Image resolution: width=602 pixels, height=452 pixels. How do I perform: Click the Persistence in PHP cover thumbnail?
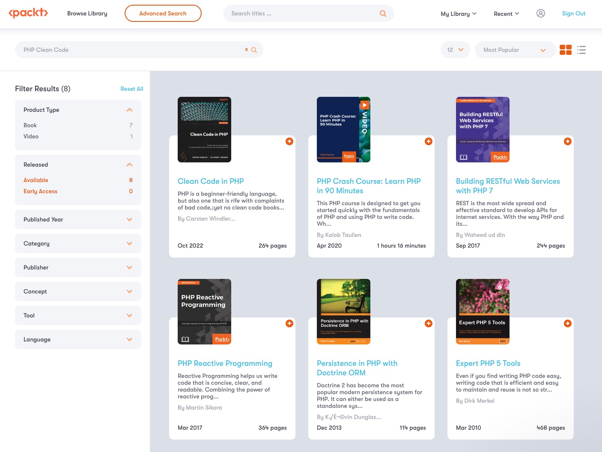(343, 311)
